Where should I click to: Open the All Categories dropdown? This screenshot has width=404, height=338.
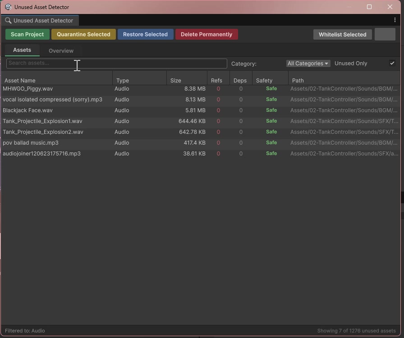pos(308,64)
